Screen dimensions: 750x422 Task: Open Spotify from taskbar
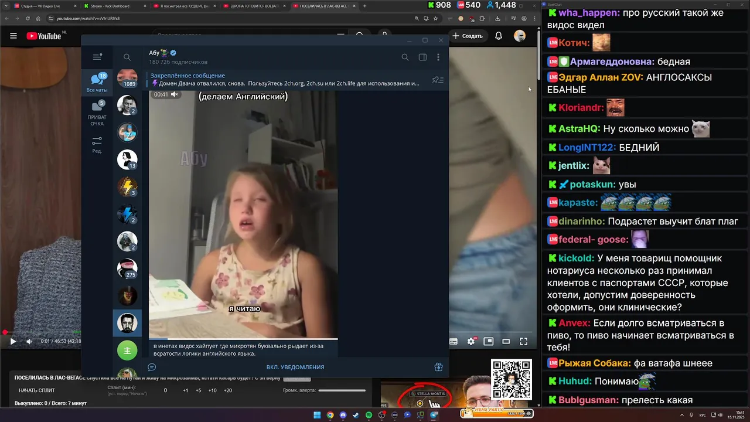pos(369,415)
